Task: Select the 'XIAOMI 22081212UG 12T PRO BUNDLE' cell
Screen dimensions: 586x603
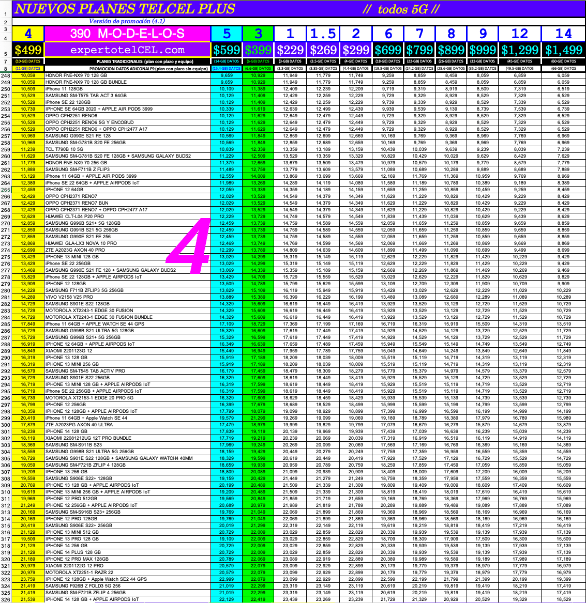Action: pyautogui.click(x=127, y=438)
